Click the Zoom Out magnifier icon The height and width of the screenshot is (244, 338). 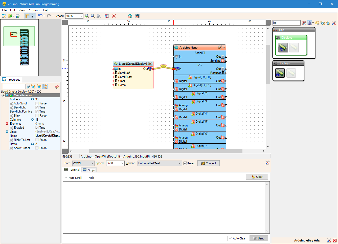coord(93,16)
